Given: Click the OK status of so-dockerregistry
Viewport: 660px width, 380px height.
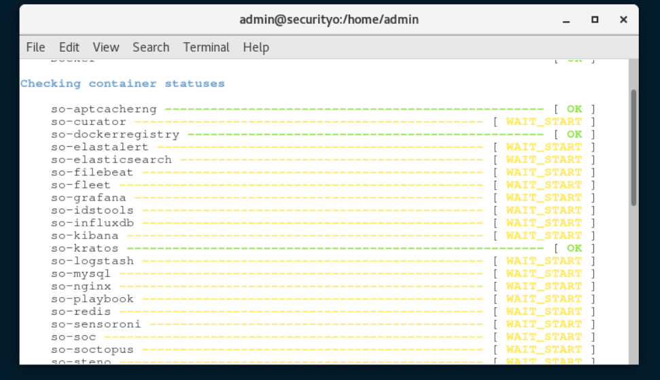Looking at the screenshot, I should pyautogui.click(x=574, y=134).
